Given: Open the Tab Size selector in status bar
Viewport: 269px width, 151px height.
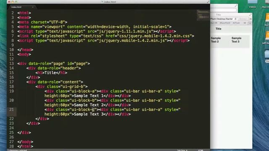Looking at the screenshot, I should [x=182, y=150].
